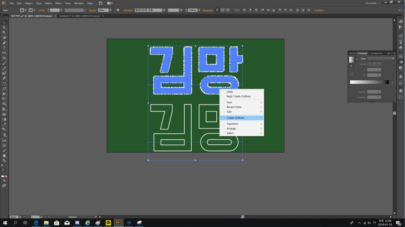Select the Zoom tool
Viewport: 405px width, 227px height.
click(x=4, y=161)
